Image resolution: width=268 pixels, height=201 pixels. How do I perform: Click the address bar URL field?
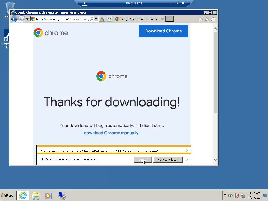pyautogui.click(x=62, y=19)
